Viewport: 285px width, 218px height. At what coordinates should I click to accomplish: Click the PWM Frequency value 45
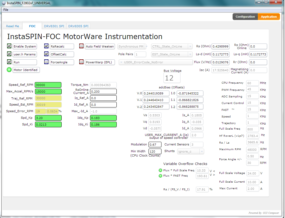click(x=252, y=89)
